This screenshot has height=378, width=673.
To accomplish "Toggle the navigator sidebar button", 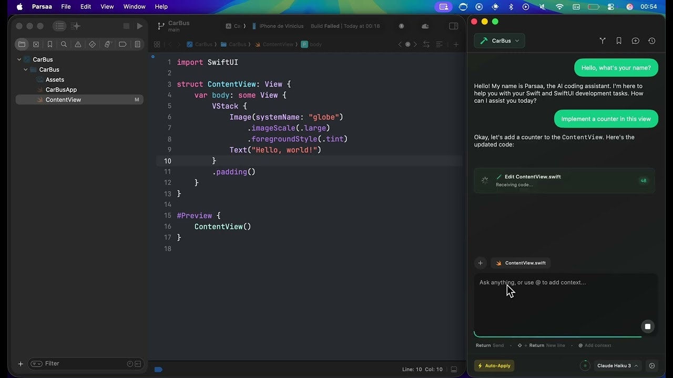I will [x=59, y=26].
